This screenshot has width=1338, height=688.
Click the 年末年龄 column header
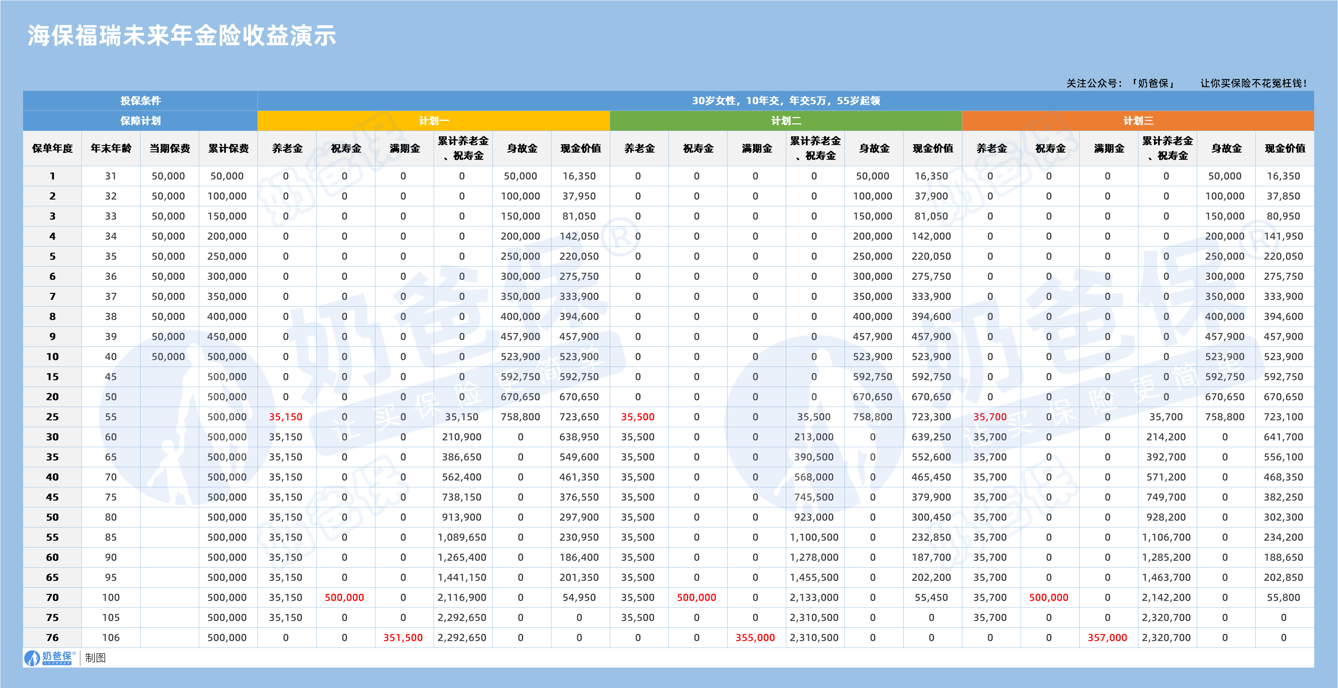(111, 148)
